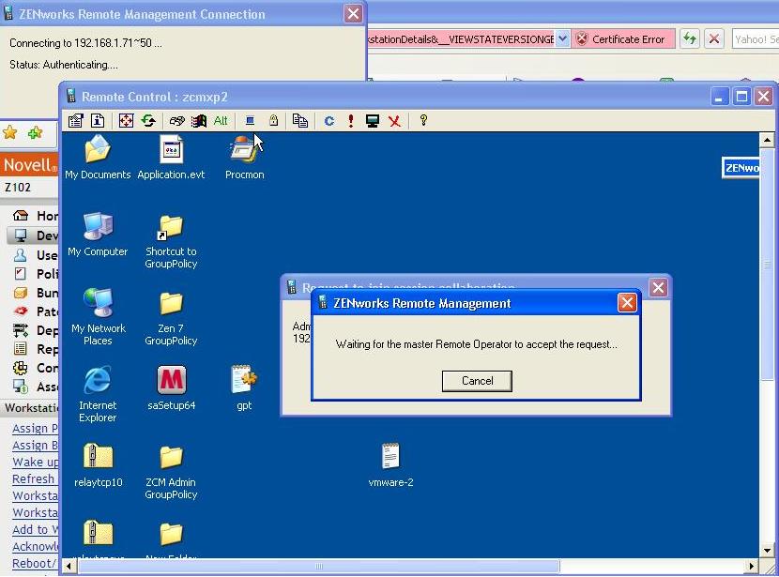Select the relaytcp10 zip folder icon
The width and height of the screenshot is (779, 577).
coord(99,465)
